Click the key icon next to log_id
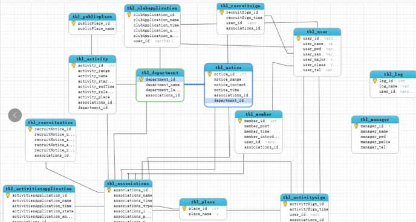Image resolution: width=416 pixels, height=222 pixels. coord(375,81)
